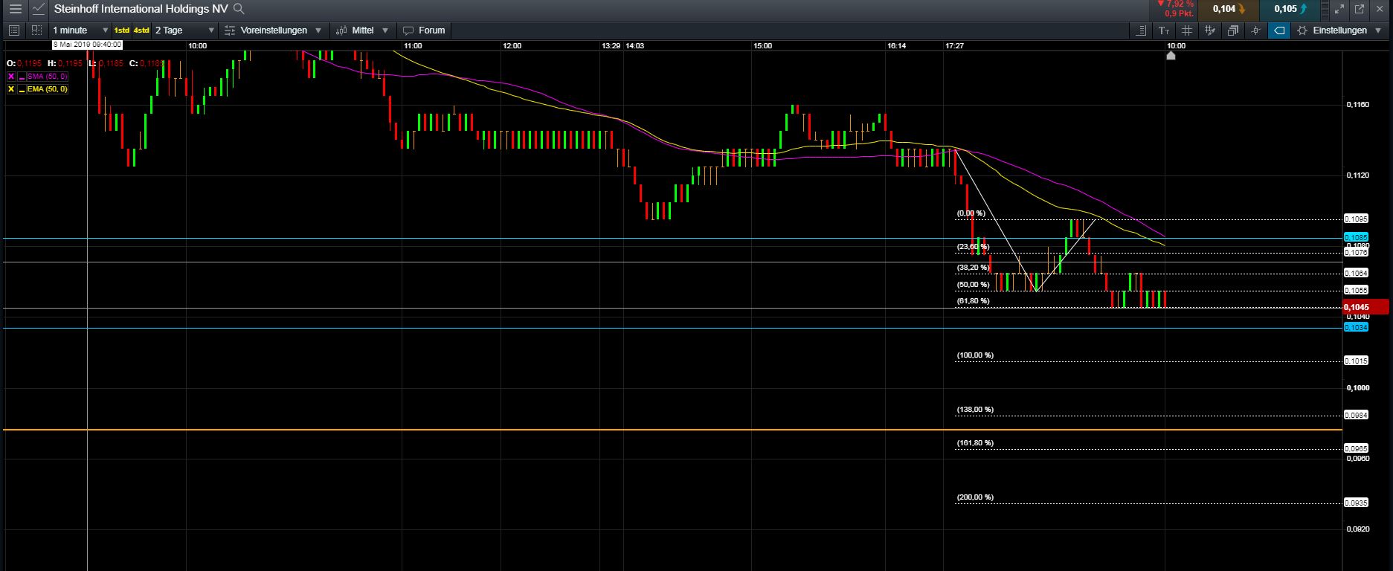
Task: Select the Fibonacci (100,00 %) level label
Action: click(975, 355)
